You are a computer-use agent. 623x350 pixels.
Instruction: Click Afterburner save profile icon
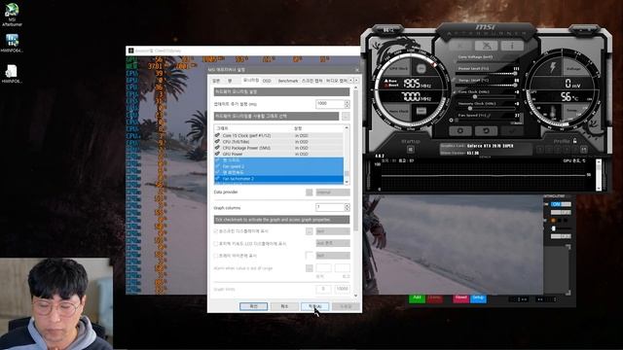pos(584,150)
